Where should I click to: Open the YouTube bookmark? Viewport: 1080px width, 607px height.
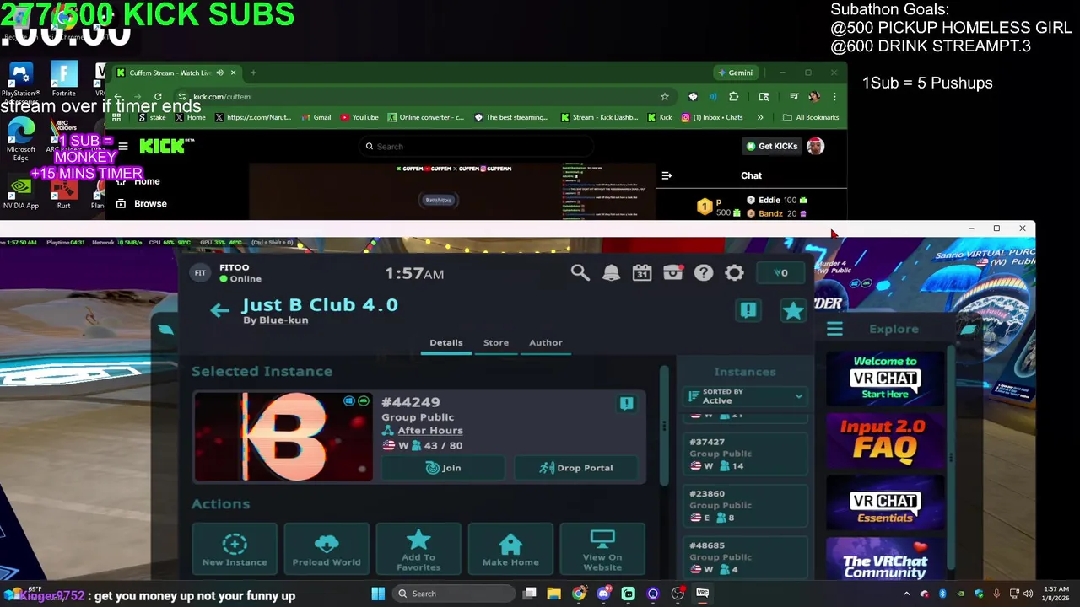pos(360,117)
